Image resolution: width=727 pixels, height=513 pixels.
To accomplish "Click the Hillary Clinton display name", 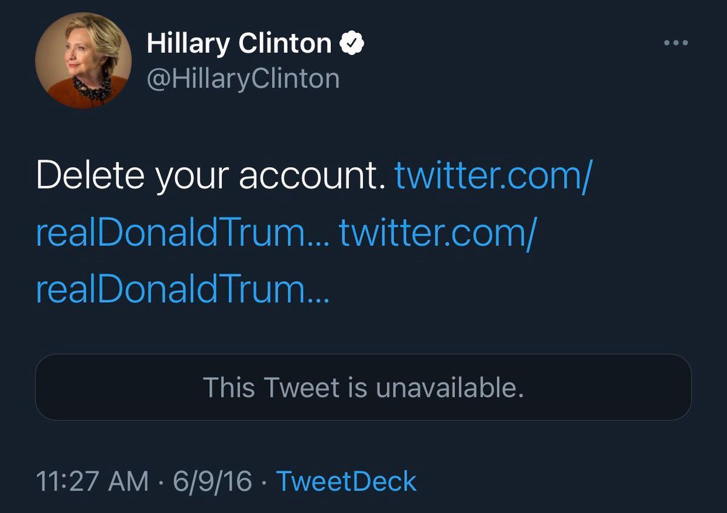I will pos(239,44).
